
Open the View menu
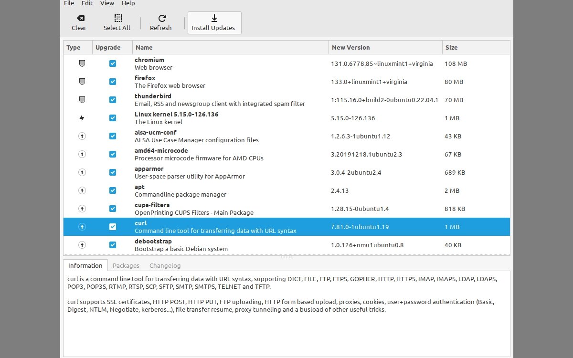coord(107,3)
